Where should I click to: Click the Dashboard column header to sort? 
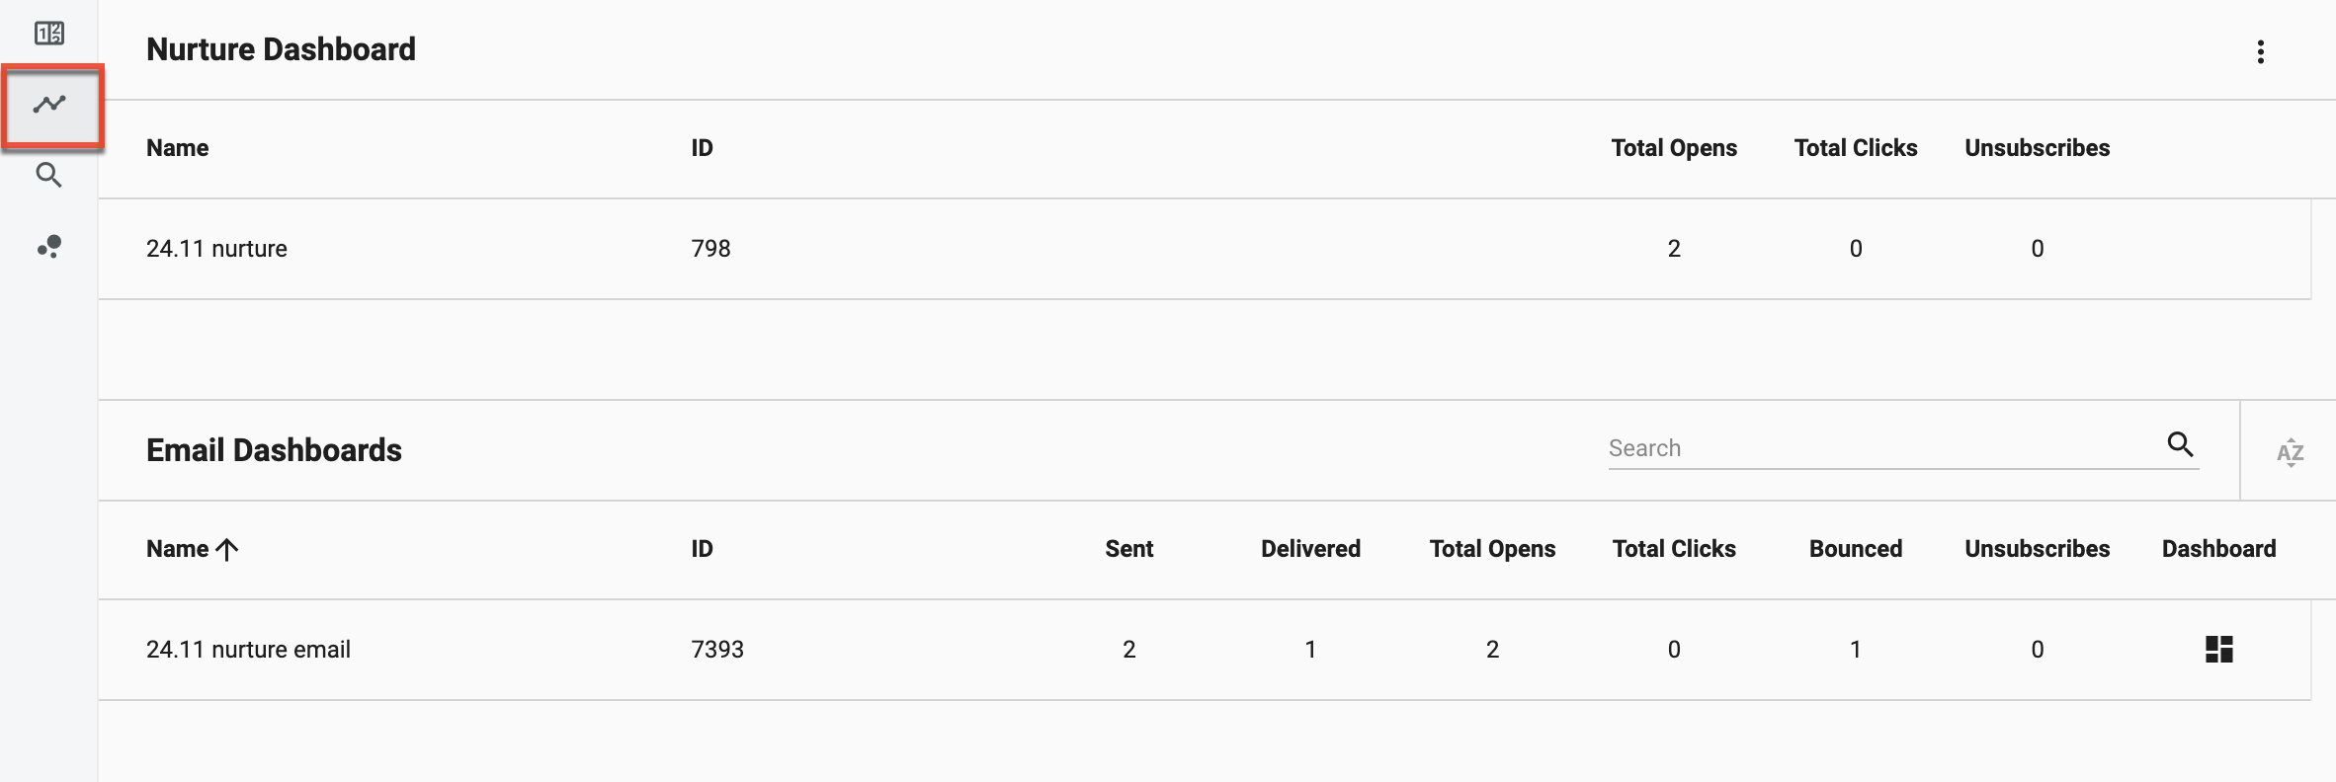pyautogui.click(x=2218, y=549)
